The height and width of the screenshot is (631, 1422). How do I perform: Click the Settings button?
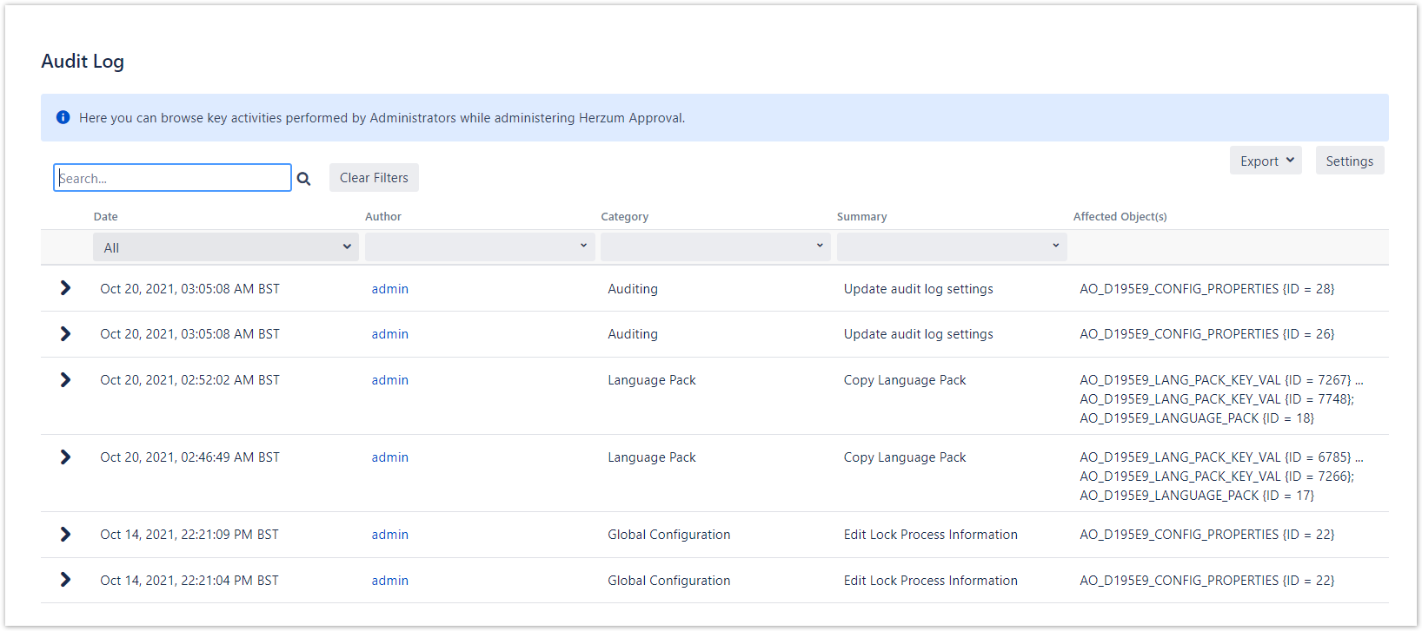click(1349, 161)
